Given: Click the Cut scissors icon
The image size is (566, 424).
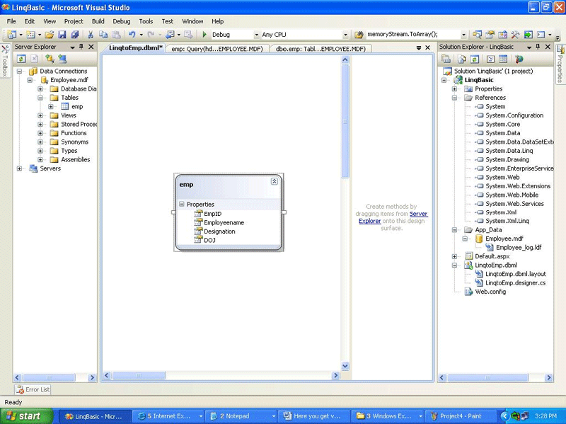Looking at the screenshot, I should click(x=91, y=34).
